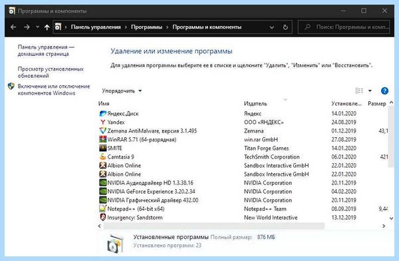Open Просмотр установленных обновлений link
The height and width of the screenshot is (261, 399).
51,73
